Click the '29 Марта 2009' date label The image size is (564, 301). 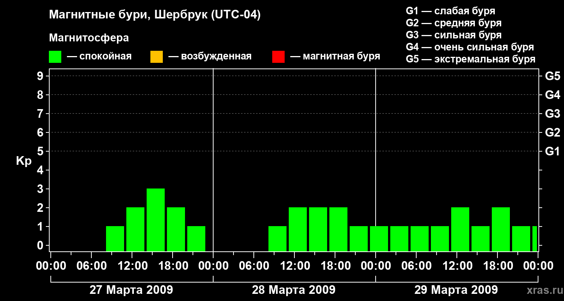456,290
